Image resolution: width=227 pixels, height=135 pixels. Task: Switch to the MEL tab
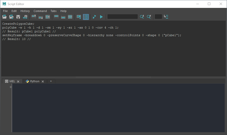[12, 81]
